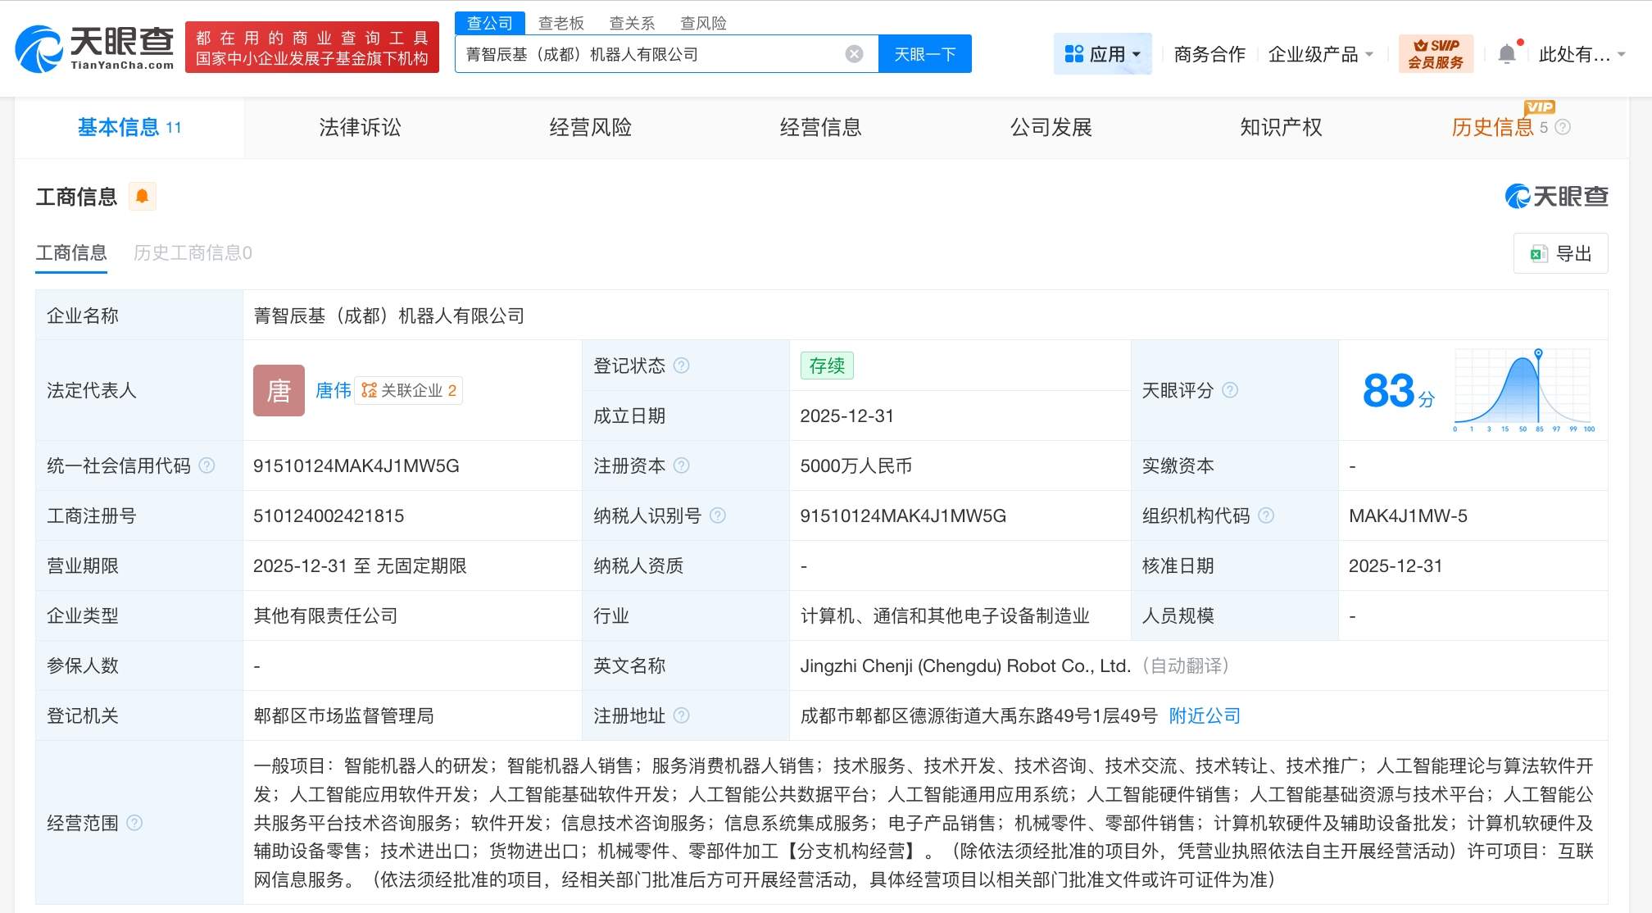Click the question mark beside 注册资本
Screen dimensions: 1652x913
click(x=682, y=466)
